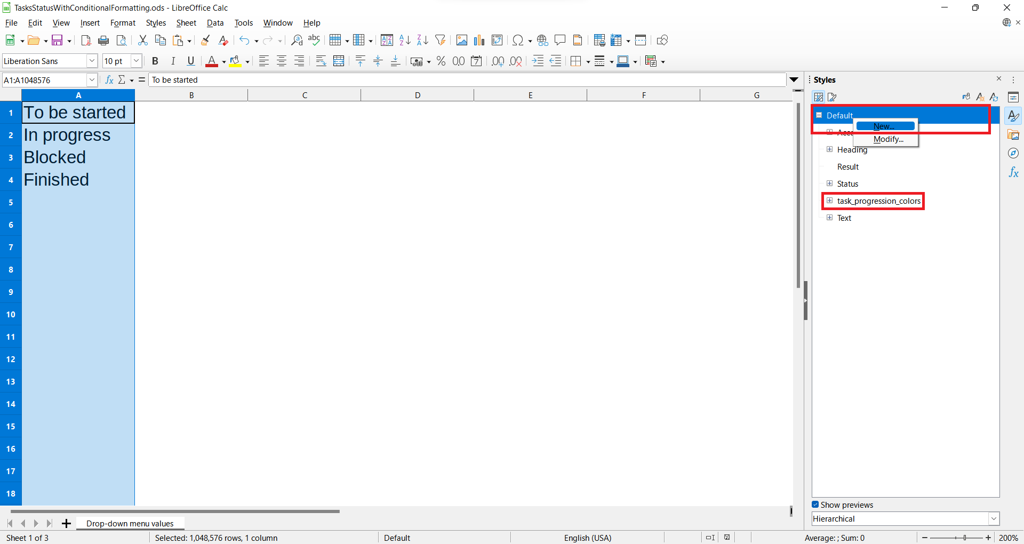
Task: Switch to Page Styles in the Styles panel
Action: pos(833,97)
